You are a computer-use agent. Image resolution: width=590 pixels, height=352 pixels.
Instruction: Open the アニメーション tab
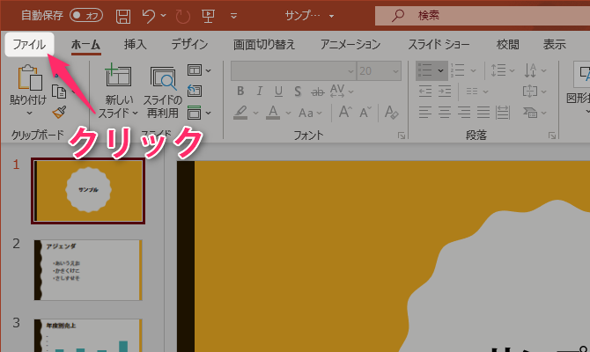coord(350,44)
